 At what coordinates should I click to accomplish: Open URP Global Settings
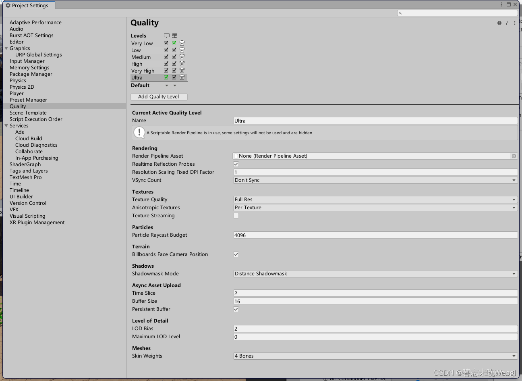tap(39, 55)
